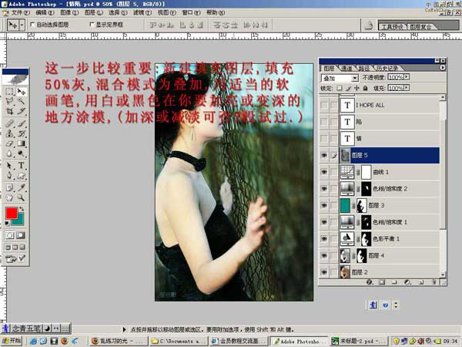Select the Magic Wand tool
The width and height of the screenshot is (462, 347).
[21, 102]
